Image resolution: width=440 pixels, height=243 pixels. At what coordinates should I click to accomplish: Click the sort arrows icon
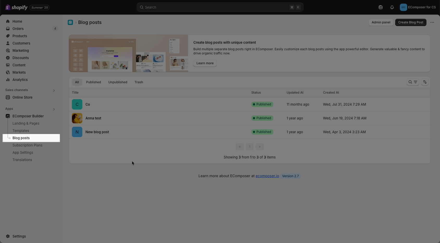[425, 82]
